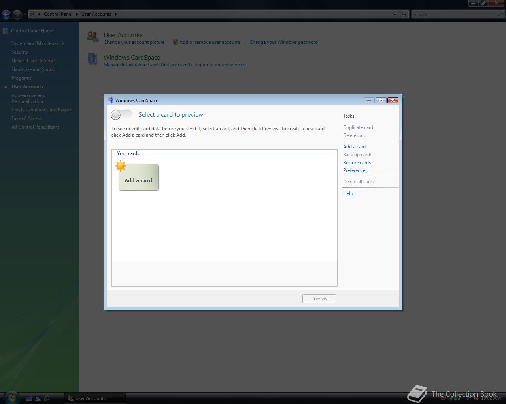Expand the arrow after Control Panel breadcrumb
The image size is (506, 404).
tap(77, 14)
